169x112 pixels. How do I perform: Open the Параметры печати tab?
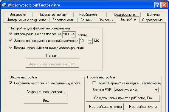(53, 15)
